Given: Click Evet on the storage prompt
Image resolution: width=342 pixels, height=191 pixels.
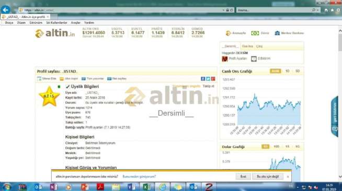Looking at the screenshot, I should pyautogui.click(x=243, y=176).
